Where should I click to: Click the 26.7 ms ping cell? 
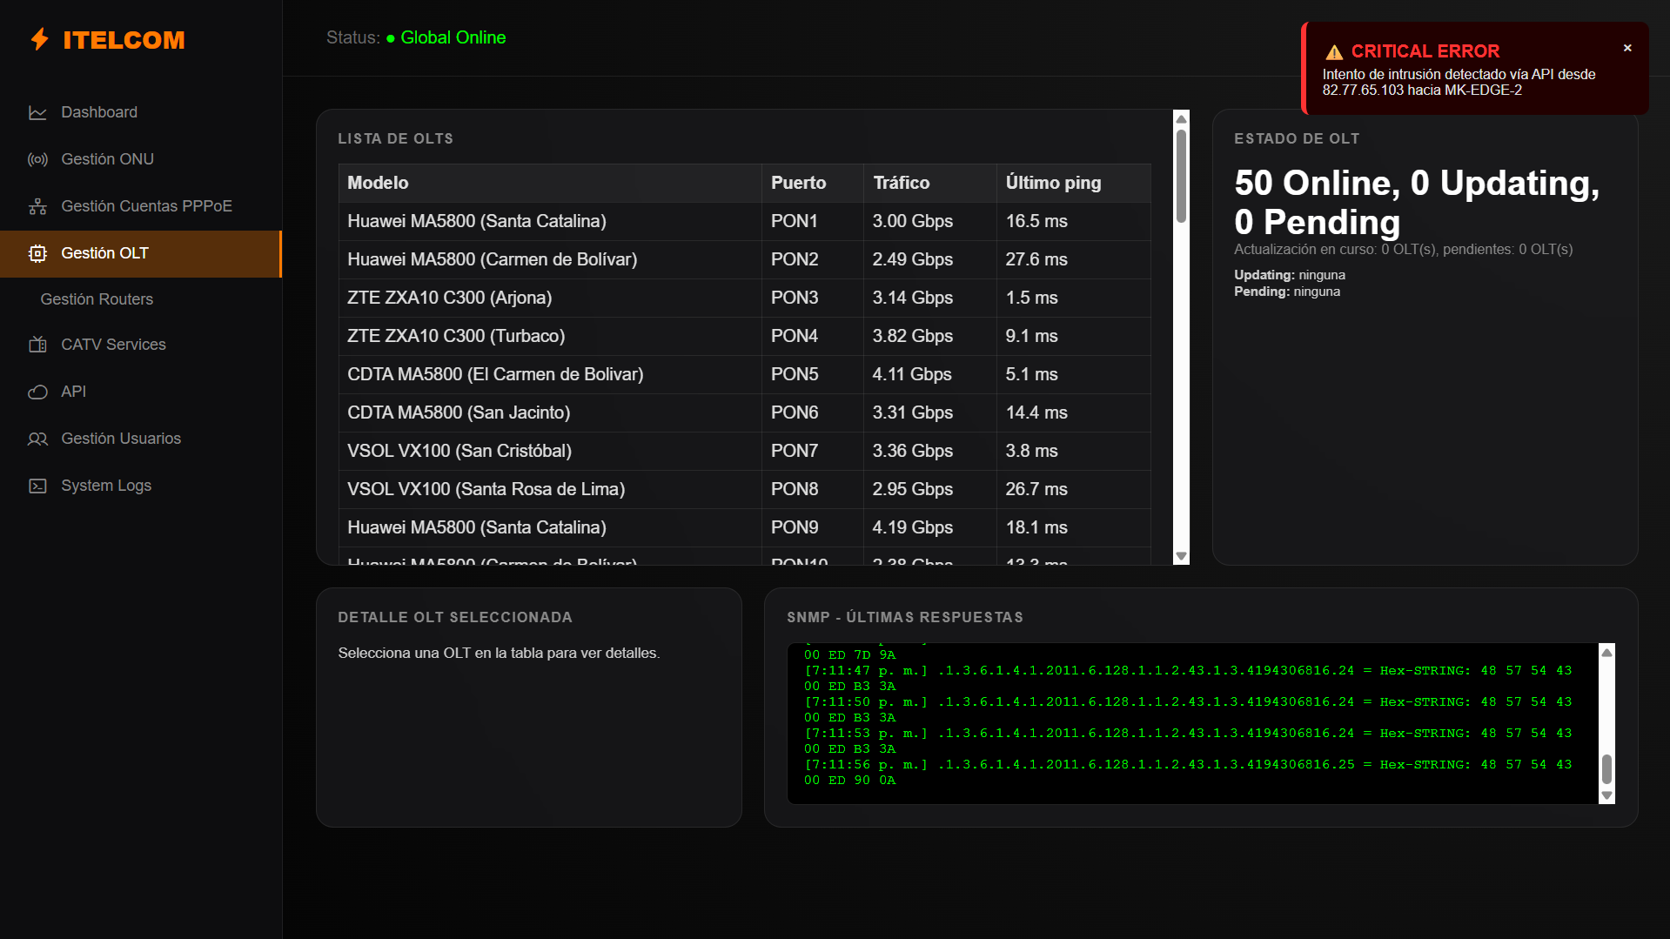point(1074,489)
